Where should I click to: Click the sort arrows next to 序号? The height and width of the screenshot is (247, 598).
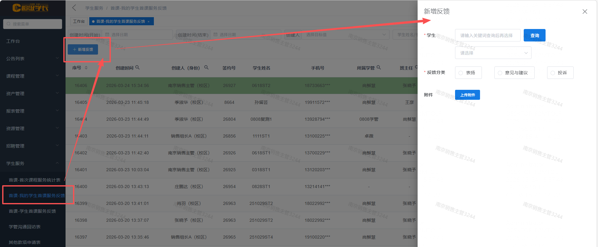point(86,68)
